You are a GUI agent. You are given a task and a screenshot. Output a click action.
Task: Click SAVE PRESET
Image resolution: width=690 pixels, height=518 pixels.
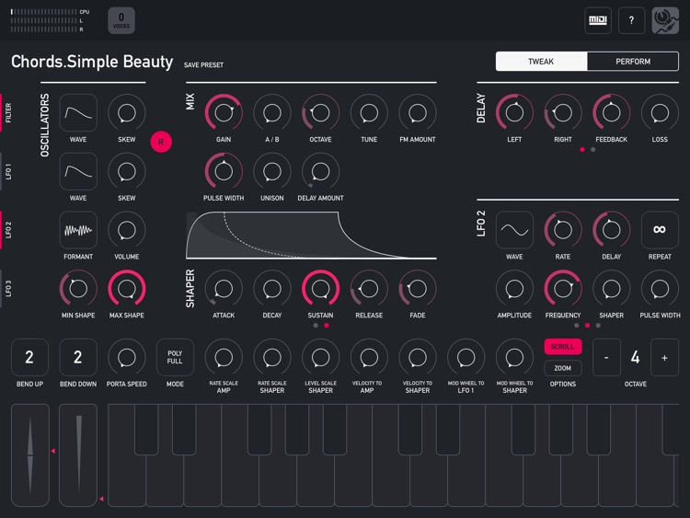tap(203, 64)
